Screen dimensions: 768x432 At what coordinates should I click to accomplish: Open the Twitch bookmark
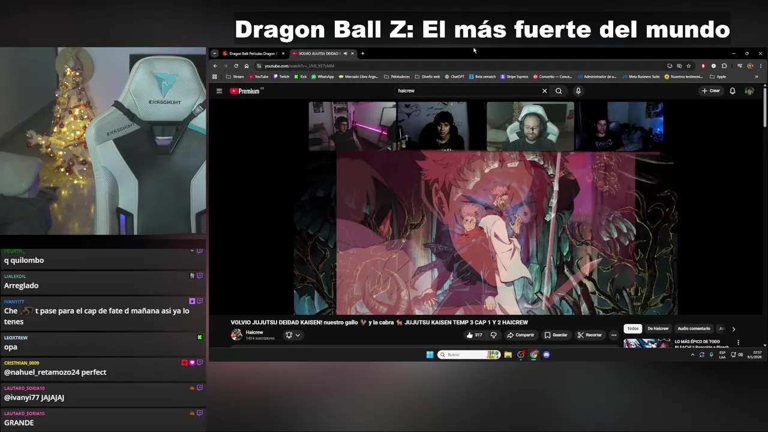pos(281,77)
